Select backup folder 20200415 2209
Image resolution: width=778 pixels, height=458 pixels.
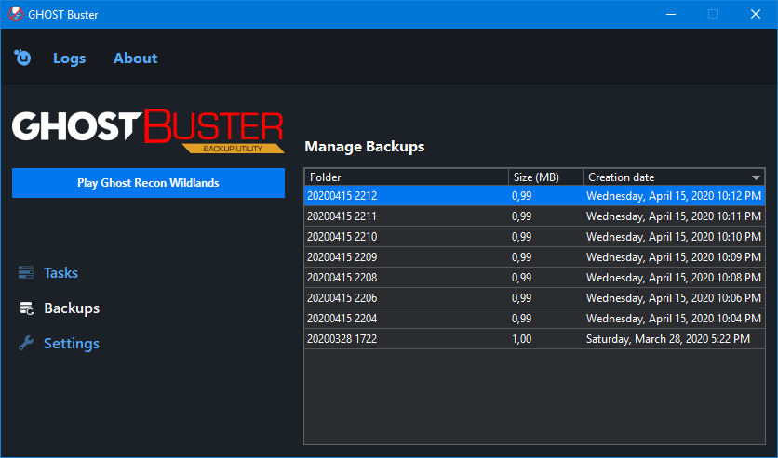pyautogui.click(x=342, y=257)
